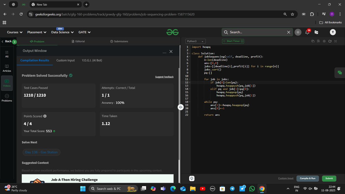Copy code using editor copy icon
345x194 pixels.
(x=313, y=41)
